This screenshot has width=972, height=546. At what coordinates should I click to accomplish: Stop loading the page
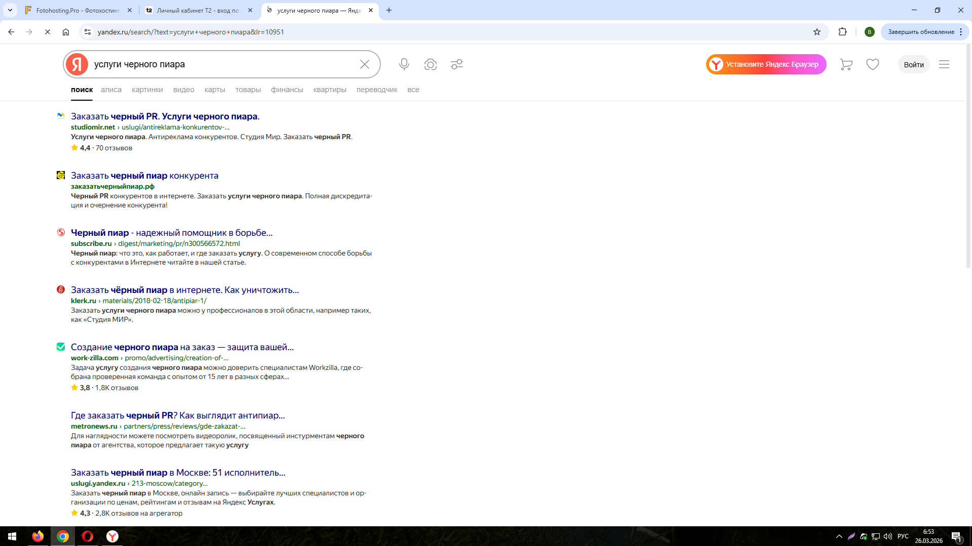48,32
